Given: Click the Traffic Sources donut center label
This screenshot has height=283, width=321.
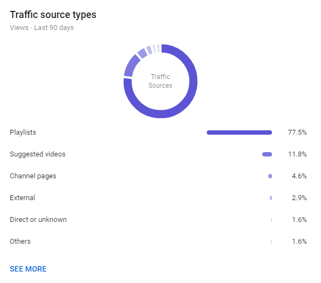Looking at the screenshot, I should click(x=160, y=81).
